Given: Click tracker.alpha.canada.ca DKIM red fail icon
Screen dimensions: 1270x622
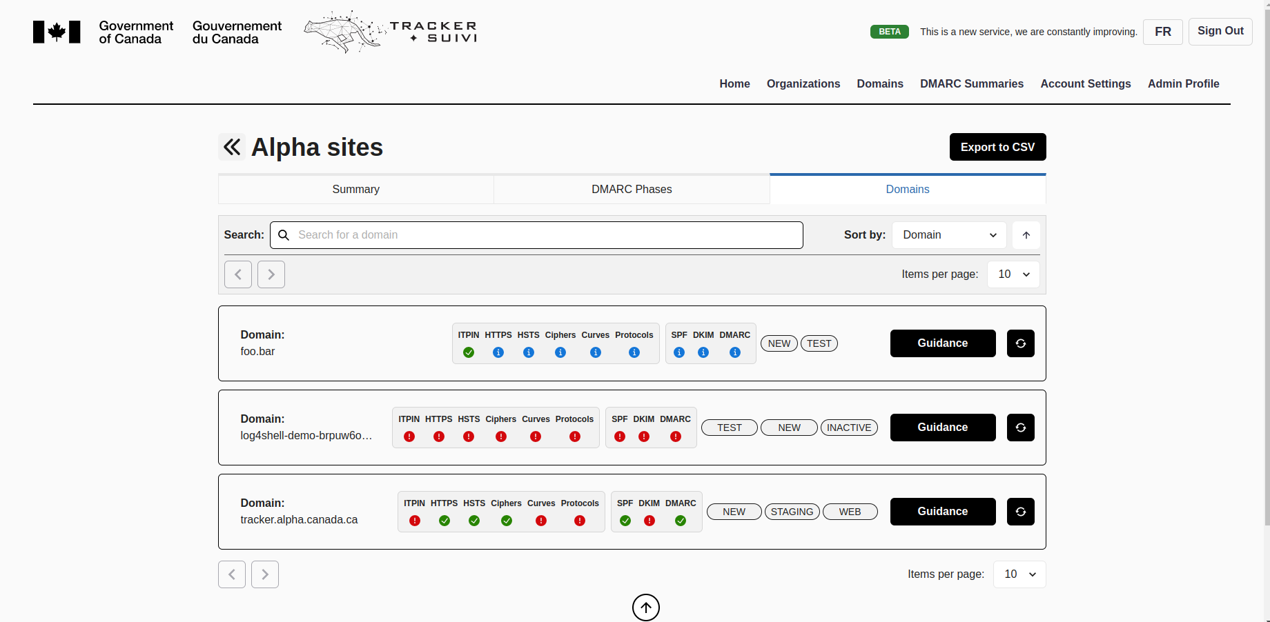Looking at the screenshot, I should [x=649, y=521].
